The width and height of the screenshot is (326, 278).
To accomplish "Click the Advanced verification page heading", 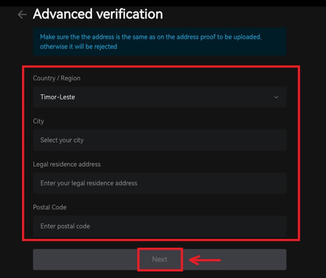I will (x=98, y=14).
